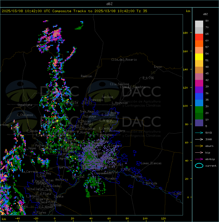
Task: Click the 120 horizontal axis tick
Action: click(x=163, y=219)
